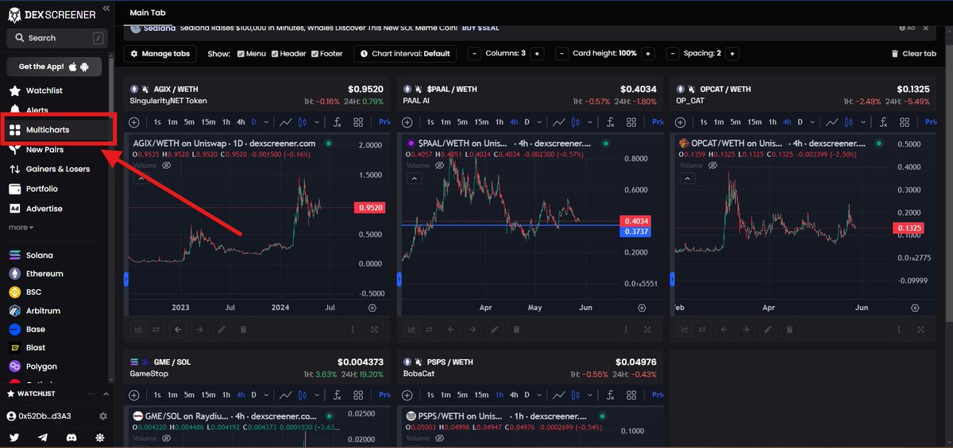Image resolution: width=953 pixels, height=448 pixels.
Task: Open the three-dot menu under AGIX chart
Action: (x=354, y=329)
